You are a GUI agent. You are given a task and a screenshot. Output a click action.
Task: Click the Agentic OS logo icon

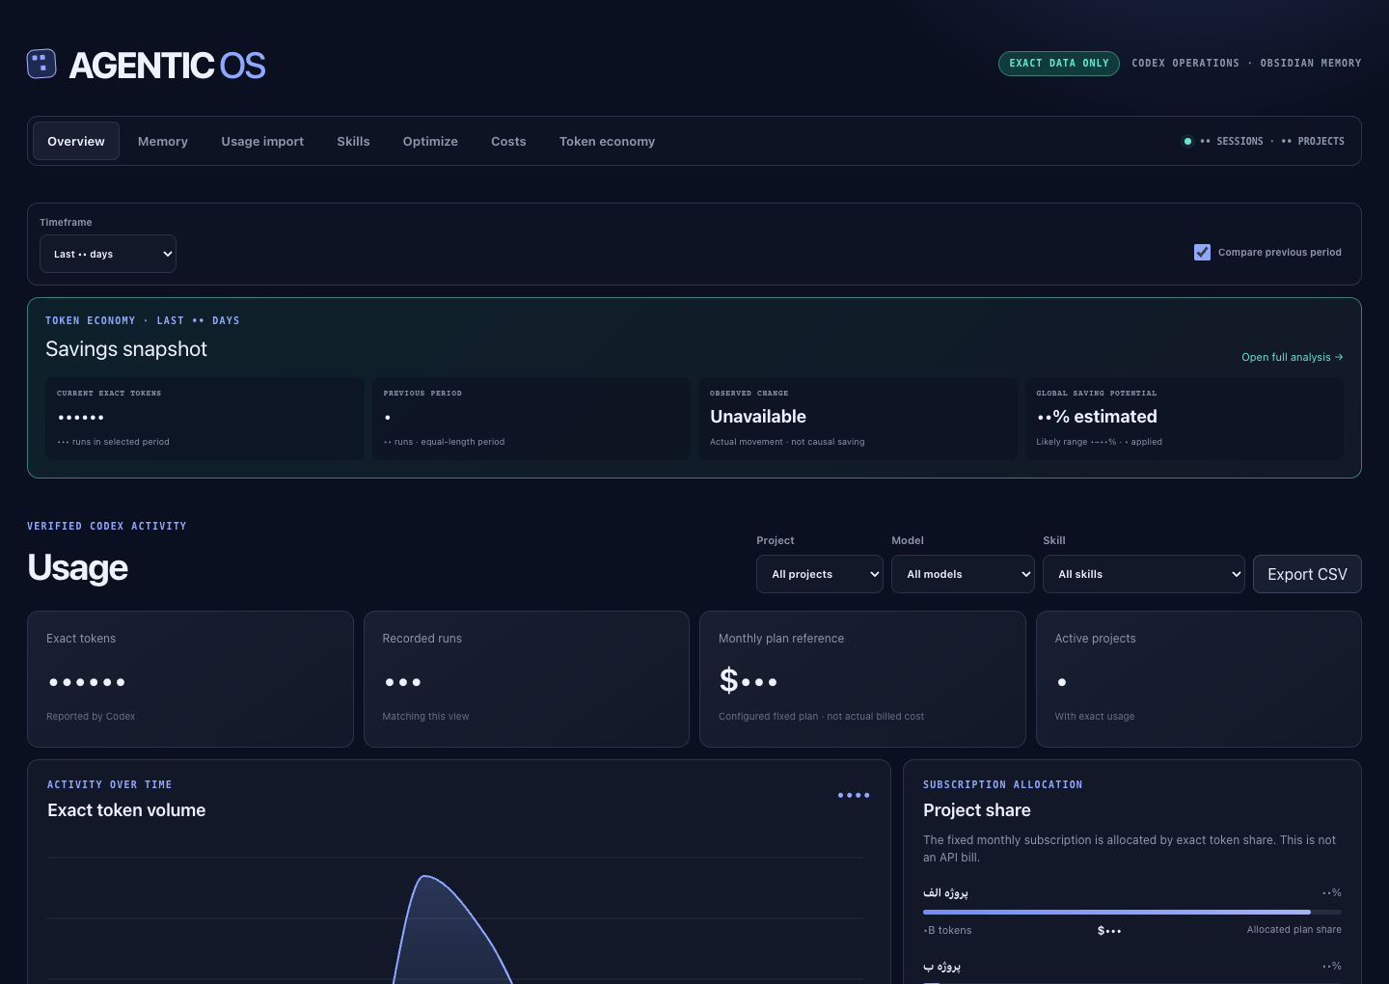(41, 64)
